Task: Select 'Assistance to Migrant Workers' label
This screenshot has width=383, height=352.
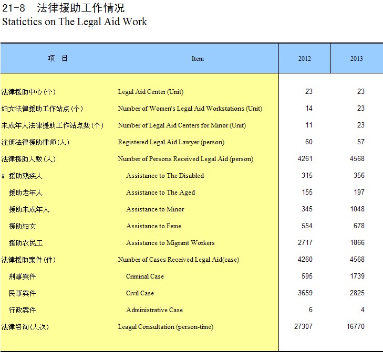Action: pos(170,243)
